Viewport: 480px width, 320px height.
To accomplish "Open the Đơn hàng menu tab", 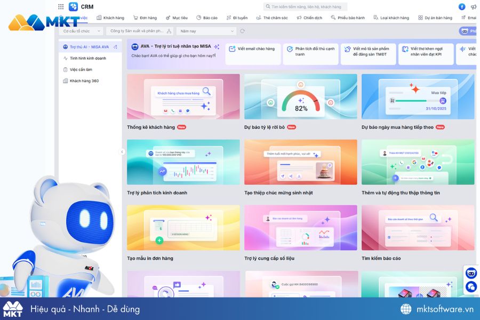I will 145,18.
